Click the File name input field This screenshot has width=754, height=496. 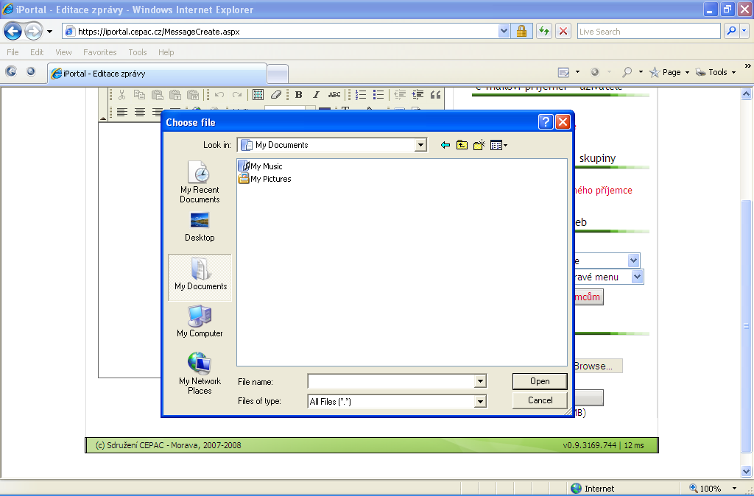[x=391, y=381]
